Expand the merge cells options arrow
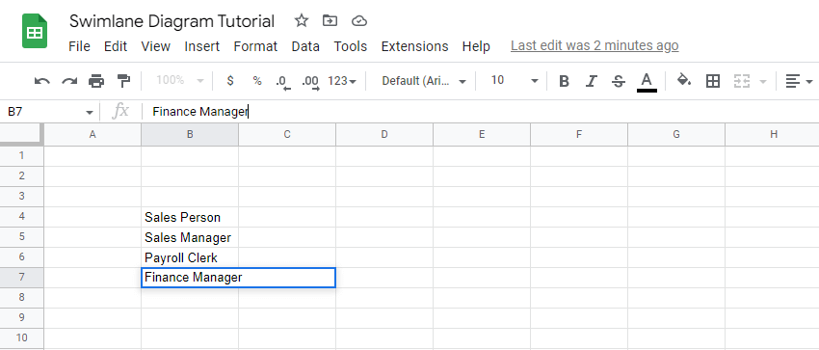Image resolution: width=819 pixels, height=350 pixels. (x=762, y=82)
